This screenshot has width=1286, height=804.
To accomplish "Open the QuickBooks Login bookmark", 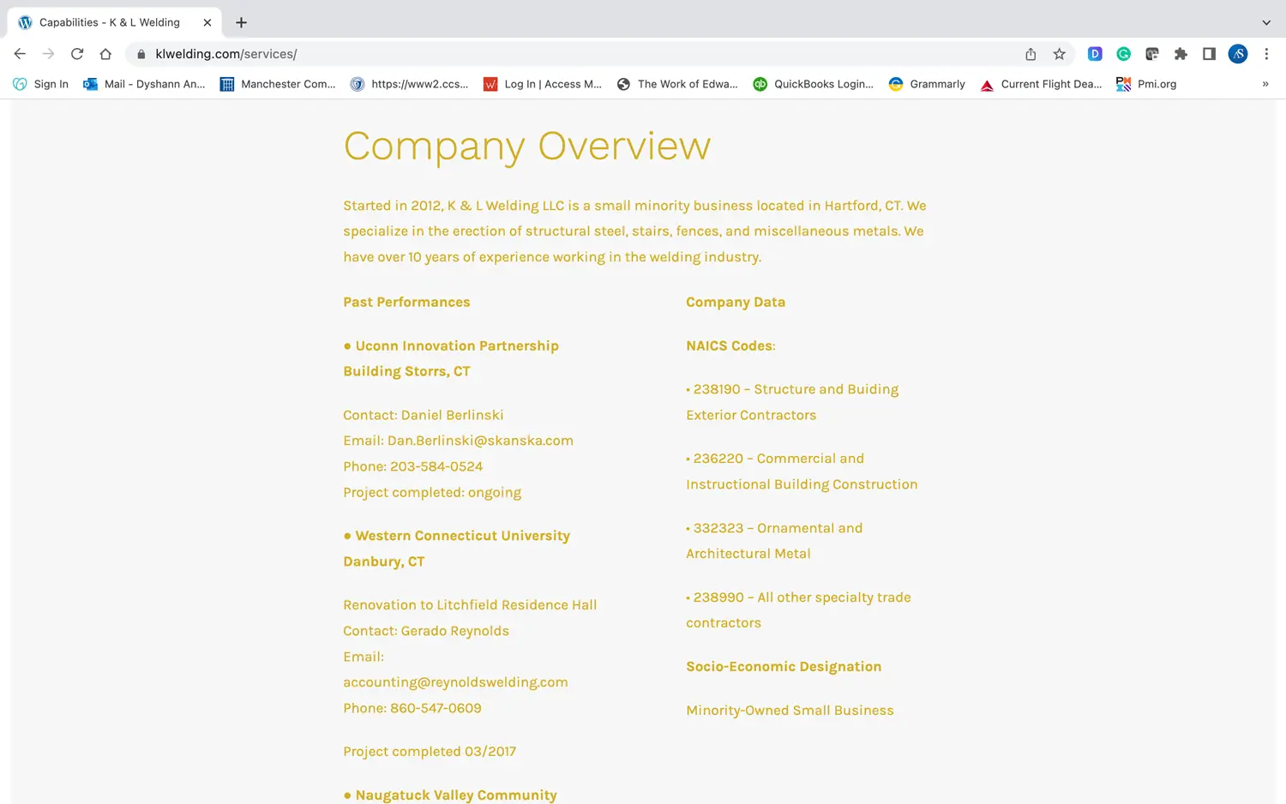I will (x=813, y=84).
